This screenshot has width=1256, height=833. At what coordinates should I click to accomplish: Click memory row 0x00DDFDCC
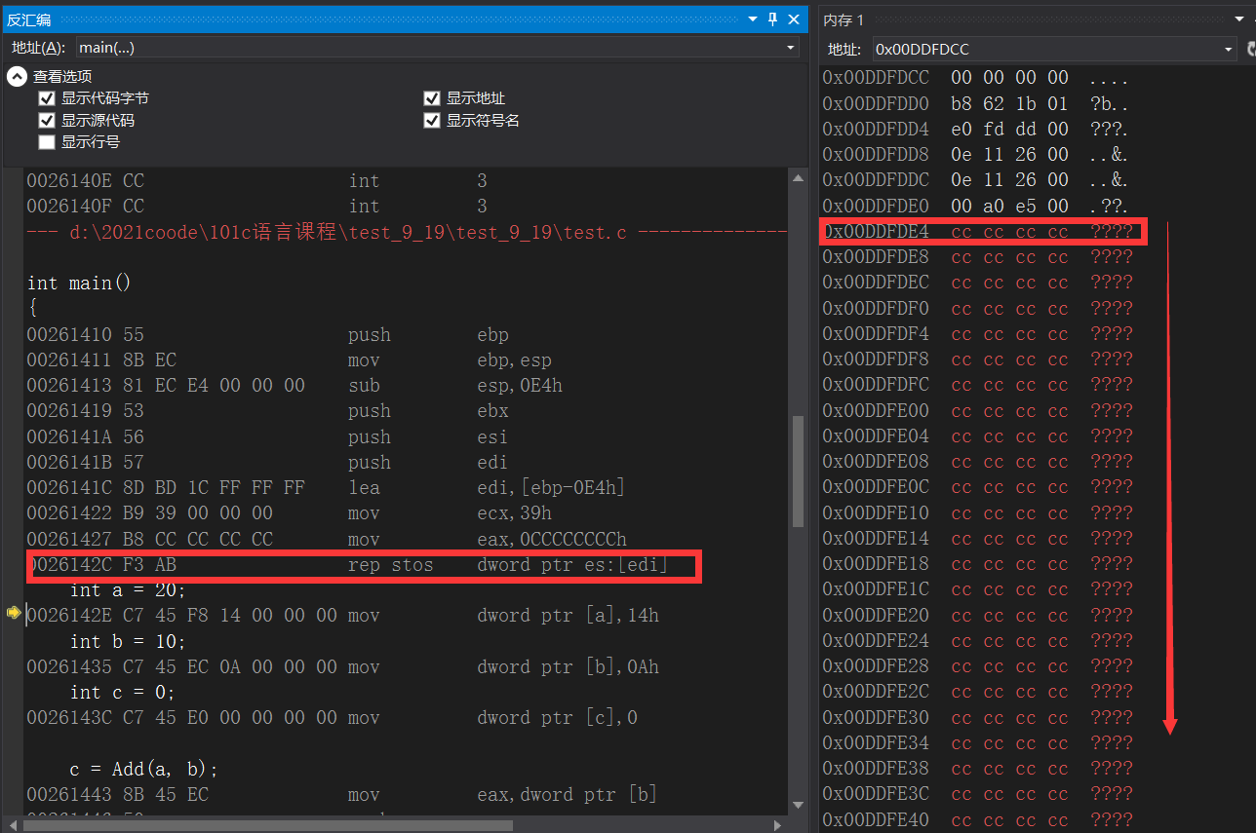pyautogui.click(x=976, y=77)
